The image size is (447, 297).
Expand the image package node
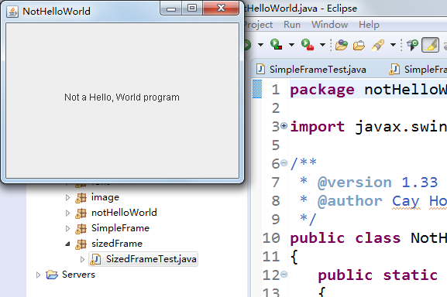tap(67, 197)
